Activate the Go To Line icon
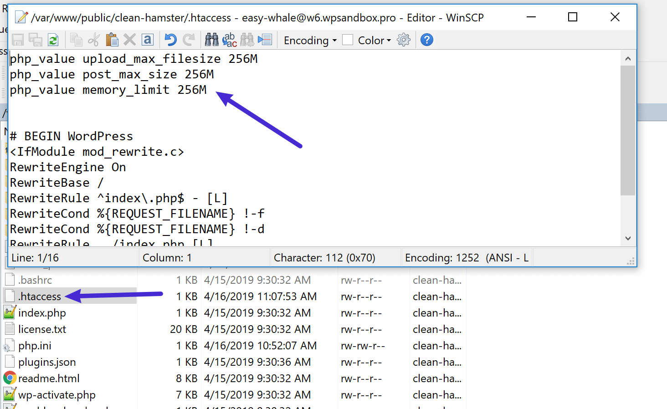The height and width of the screenshot is (409, 667). [x=265, y=40]
